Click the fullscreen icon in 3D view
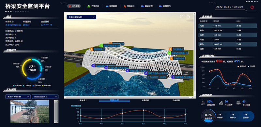The image size is (261, 127). 182,17
